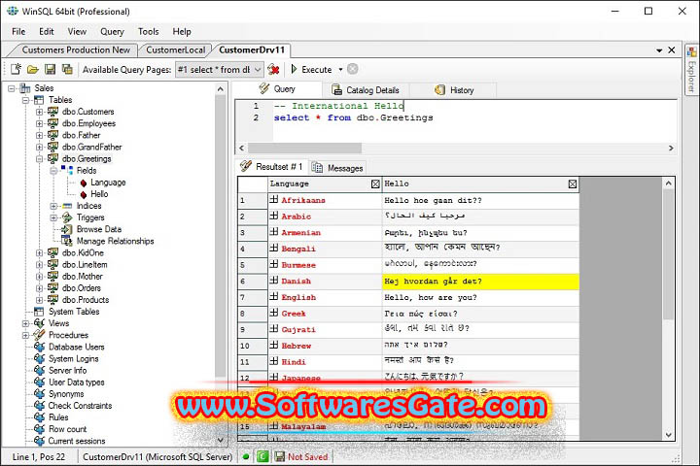The height and width of the screenshot is (466, 700).
Task: Open the Explorer side panel tab
Action: 691,69
